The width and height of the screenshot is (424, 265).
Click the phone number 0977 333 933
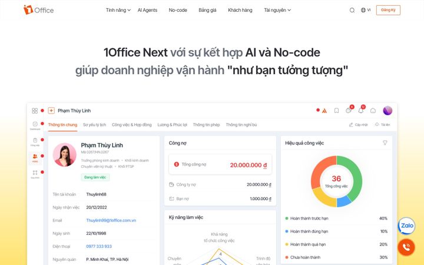pyautogui.click(x=99, y=246)
